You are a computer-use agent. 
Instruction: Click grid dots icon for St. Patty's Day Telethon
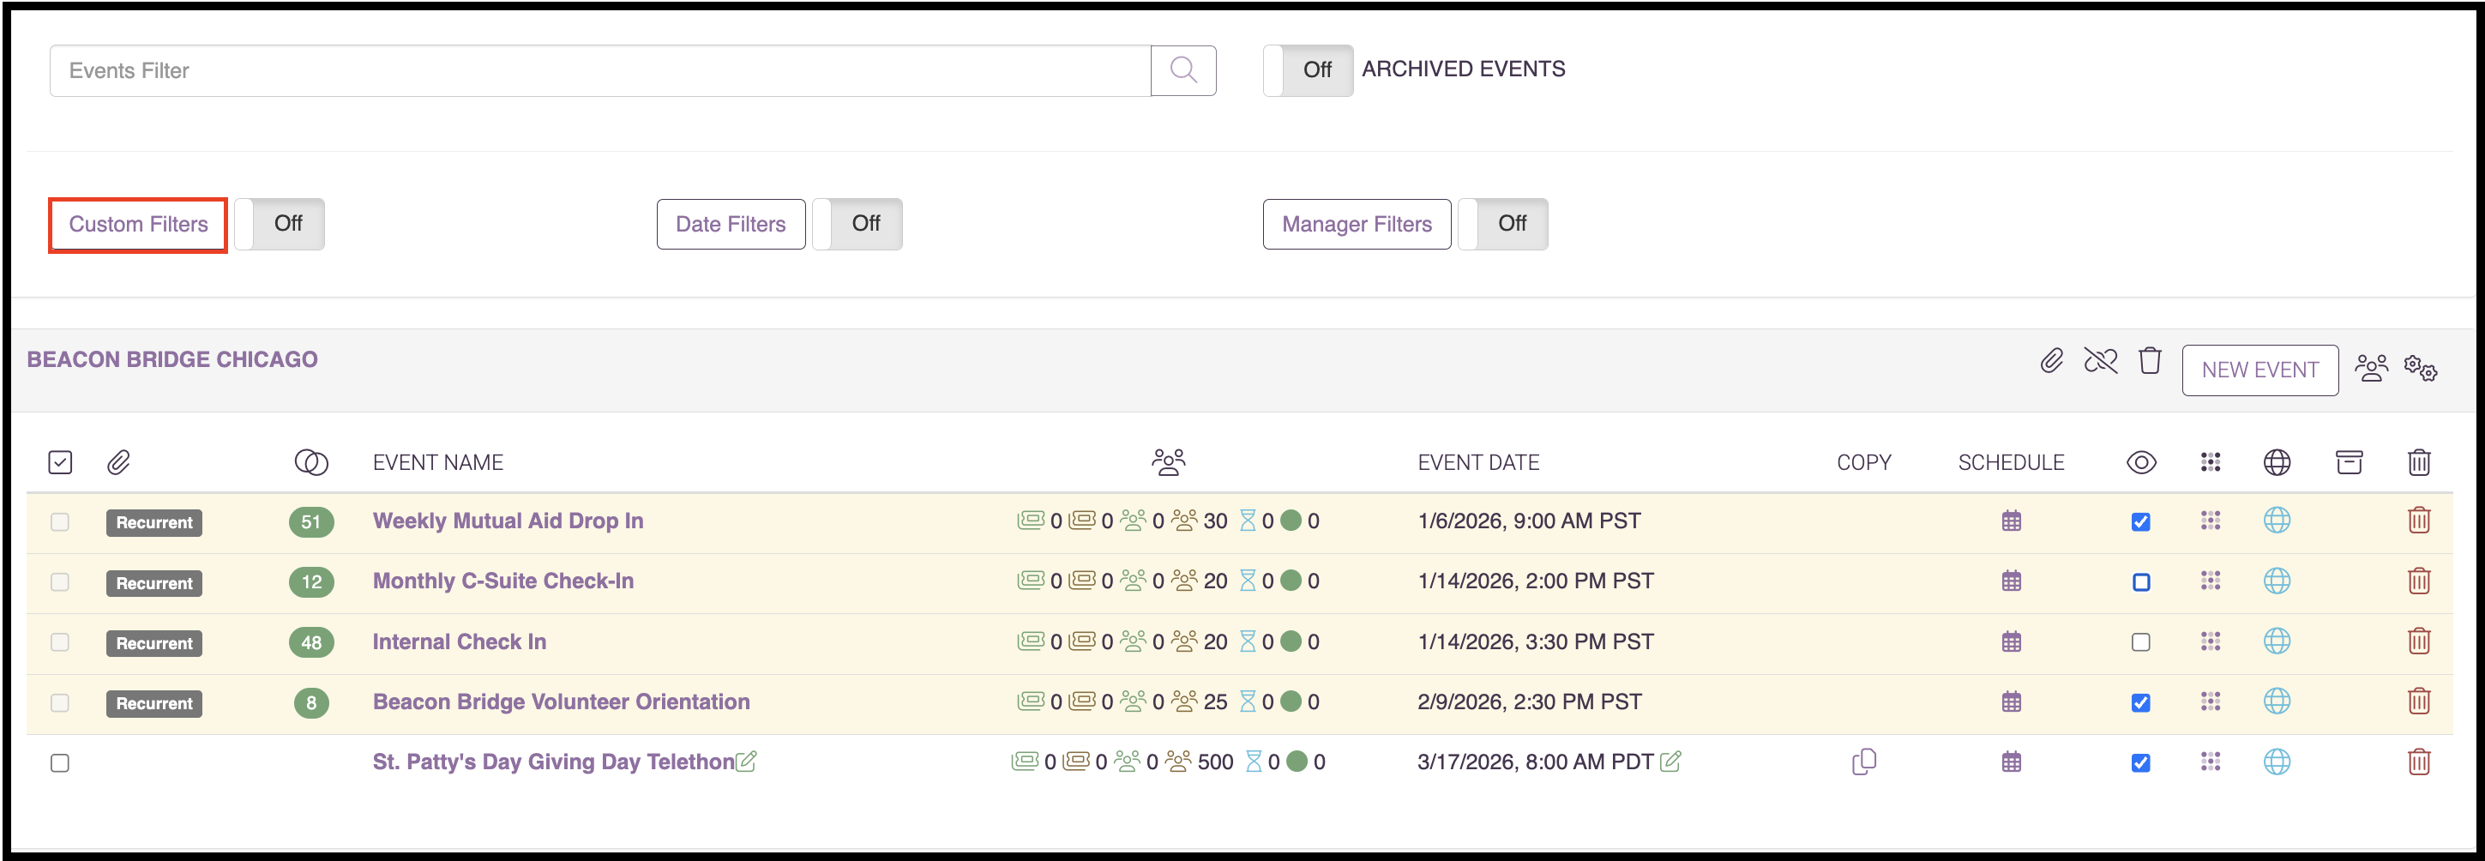click(2210, 762)
